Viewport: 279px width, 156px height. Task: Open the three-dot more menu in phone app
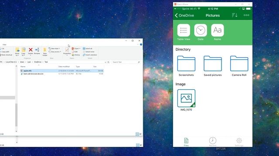[246, 15]
